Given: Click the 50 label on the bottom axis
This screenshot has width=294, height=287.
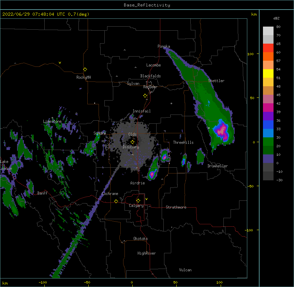Looking at the screenshot, I should (x=175, y=283).
